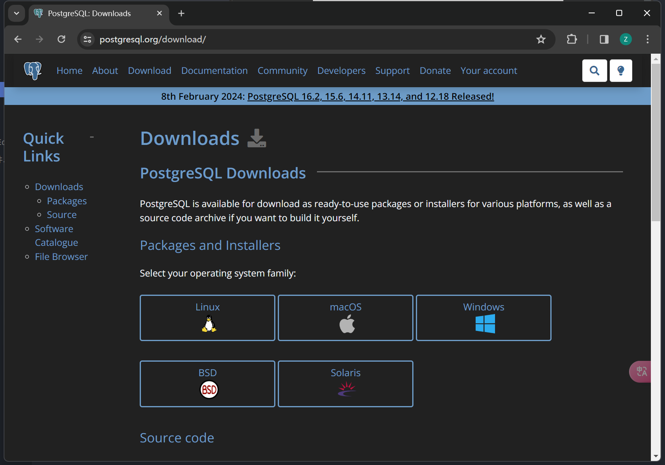Reload the page with the refresh icon
Screen dimensions: 665x465
[x=61, y=39]
